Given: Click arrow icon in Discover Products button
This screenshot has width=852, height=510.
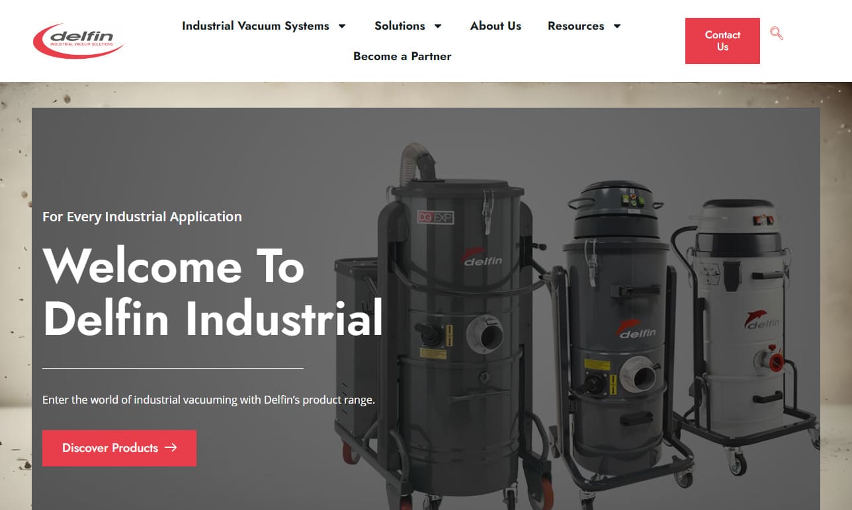Looking at the screenshot, I should point(171,448).
